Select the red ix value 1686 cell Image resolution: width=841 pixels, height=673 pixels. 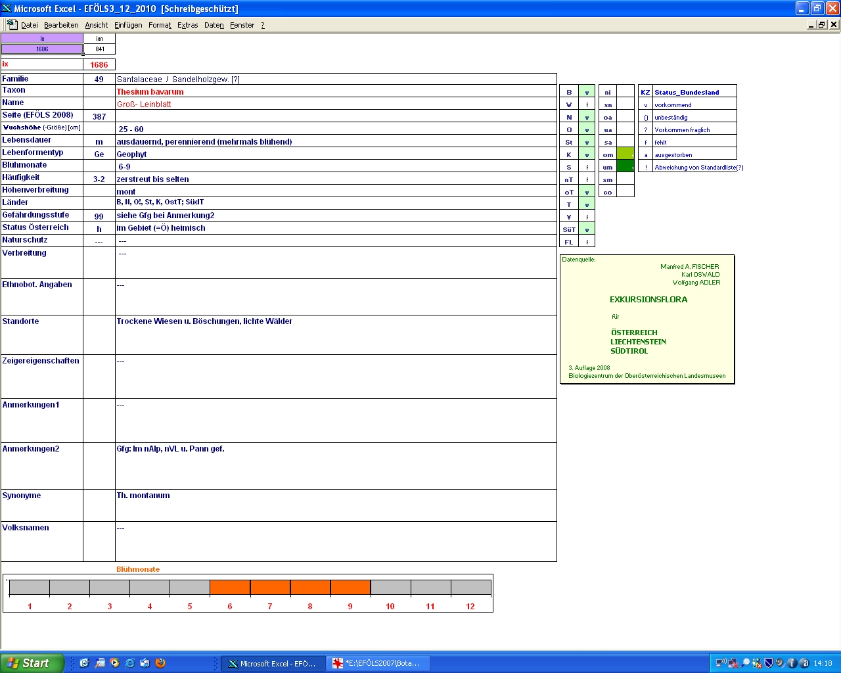[x=99, y=64]
